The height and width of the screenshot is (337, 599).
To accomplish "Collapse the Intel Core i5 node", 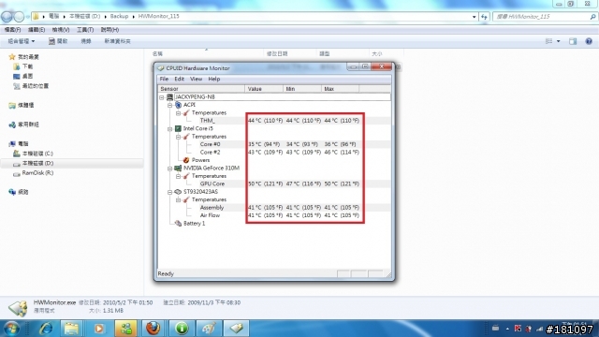I will (170, 129).
